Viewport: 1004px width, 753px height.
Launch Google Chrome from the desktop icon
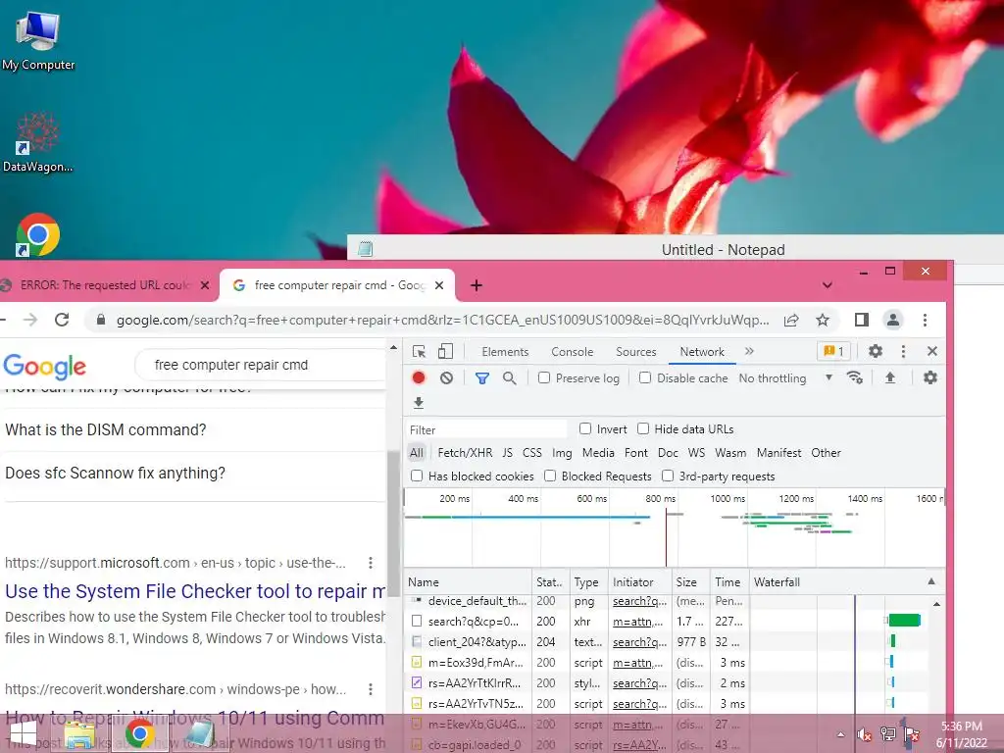[x=38, y=234]
